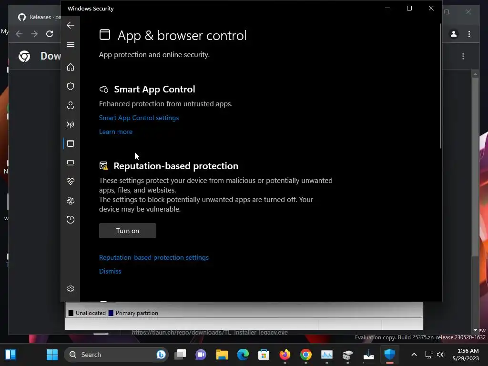Open Firefox on taskbar
The height and width of the screenshot is (366, 488).
click(x=285, y=355)
